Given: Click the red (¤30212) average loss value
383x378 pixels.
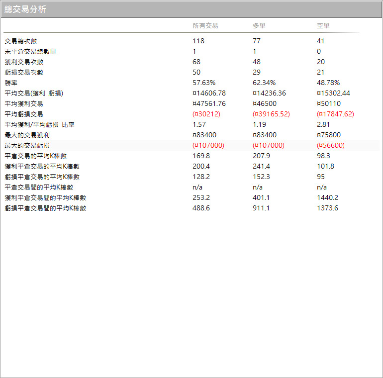Looking at the screenshot, I should pyautogui.click(x=206, y=114).
